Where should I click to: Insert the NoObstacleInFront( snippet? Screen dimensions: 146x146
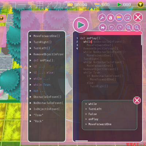(x=48, y=103)
